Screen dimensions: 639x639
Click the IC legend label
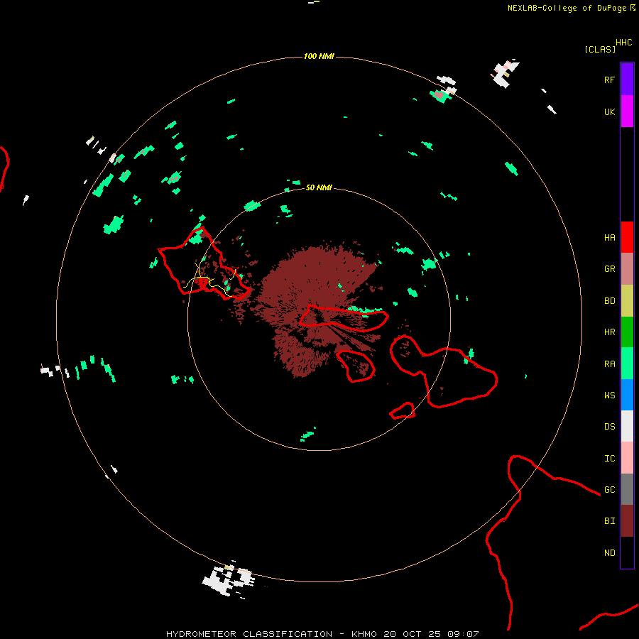[x=609, y=459]
